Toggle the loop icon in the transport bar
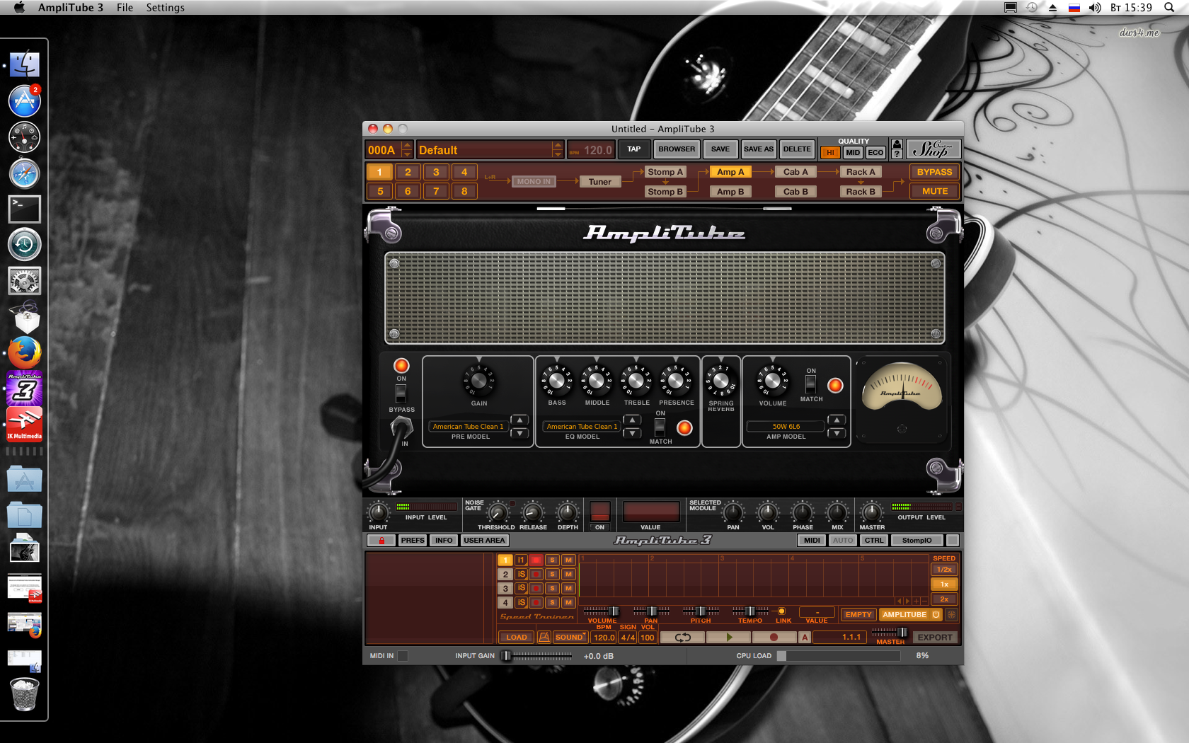The width and height of the screenshot is (1189, 743). (x=682, y=637)
